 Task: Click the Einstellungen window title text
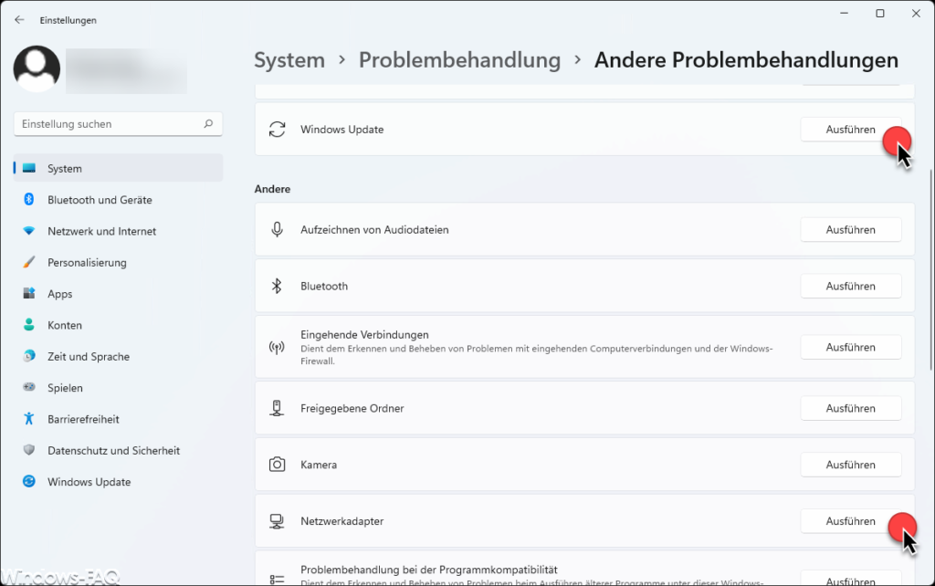click(x=68, y=20)
